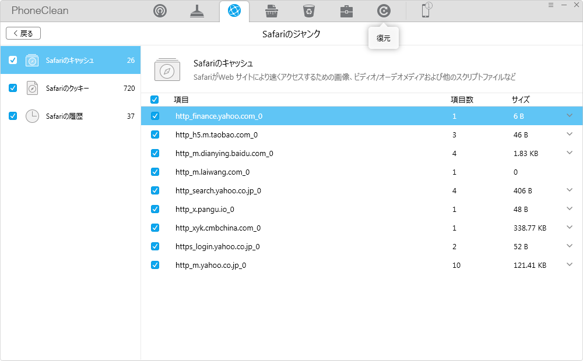Select the http_m.yahoo.co.jp_0 entry

click(362, 265)
